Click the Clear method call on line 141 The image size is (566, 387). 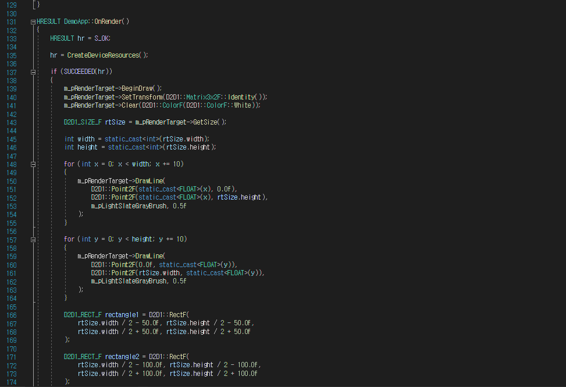pyautogui.click(x=130, y=105)
